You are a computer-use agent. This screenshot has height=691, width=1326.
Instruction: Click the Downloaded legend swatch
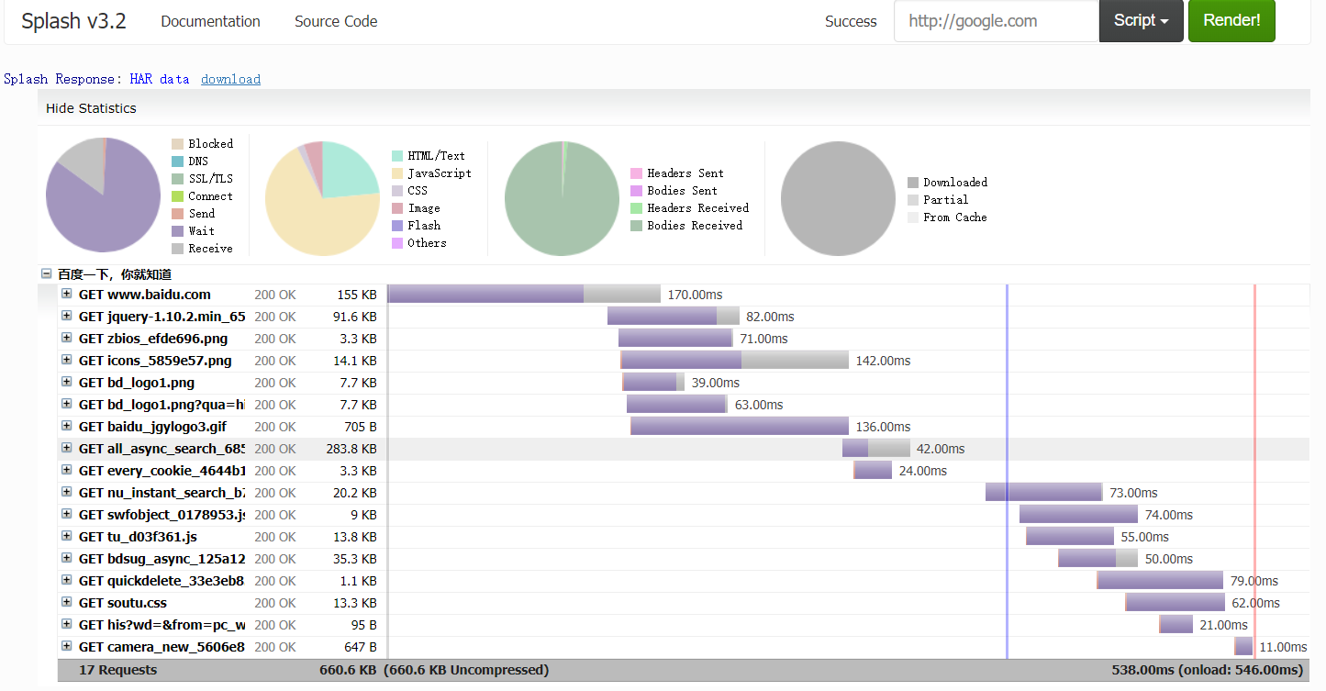(913, 183)
